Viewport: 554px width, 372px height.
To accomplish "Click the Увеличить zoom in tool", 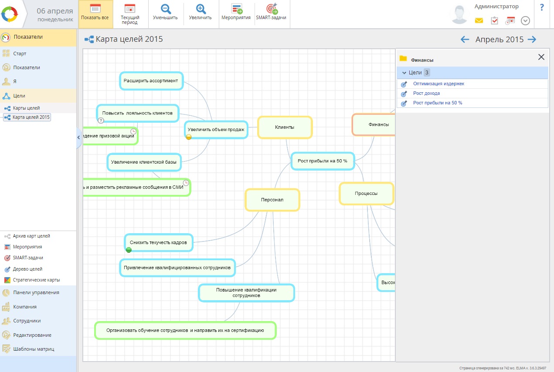I will click(x=200, y=12).
